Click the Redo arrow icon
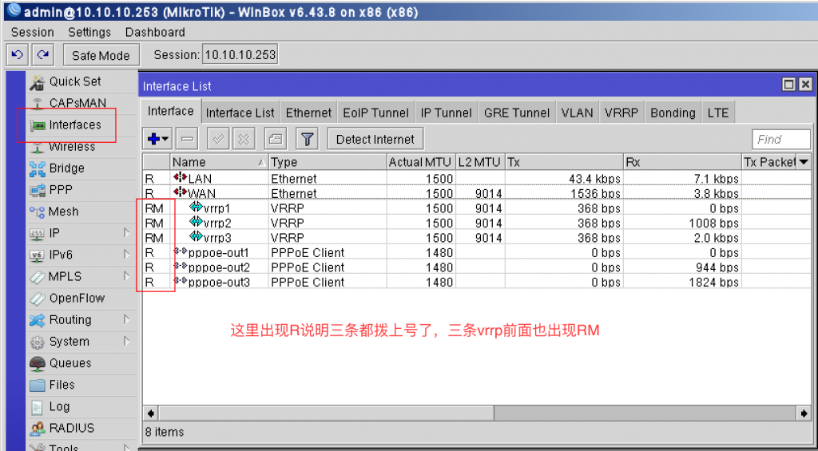818x451 pixels. (43, 55)
